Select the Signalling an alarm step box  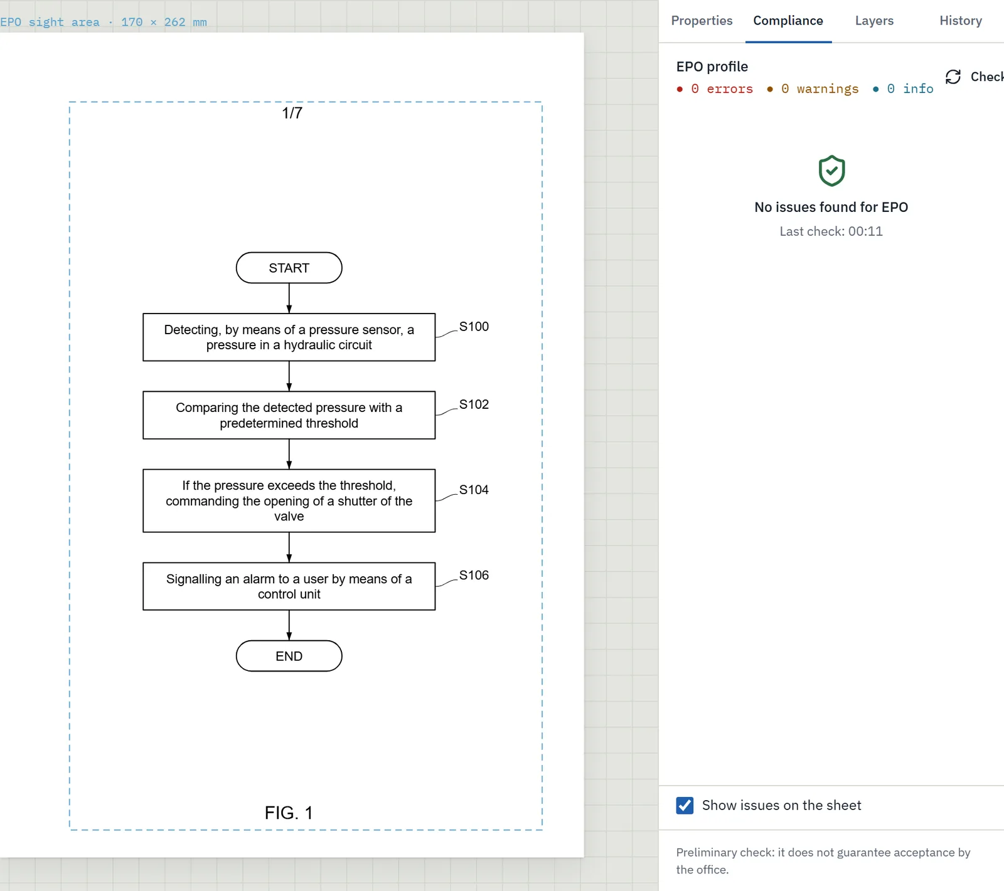click(289, 586)
